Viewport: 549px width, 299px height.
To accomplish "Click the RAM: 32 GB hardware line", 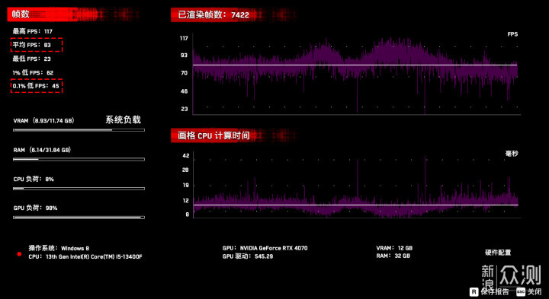I will click(x=393, y=256).
